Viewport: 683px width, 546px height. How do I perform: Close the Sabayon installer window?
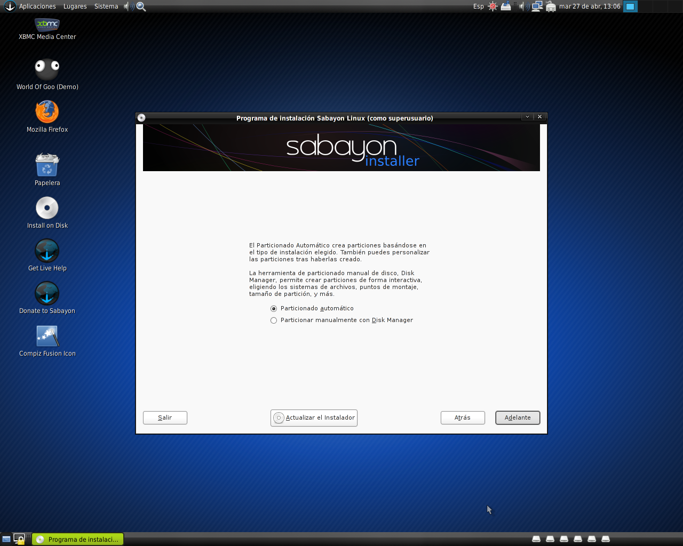click(540, 117)
